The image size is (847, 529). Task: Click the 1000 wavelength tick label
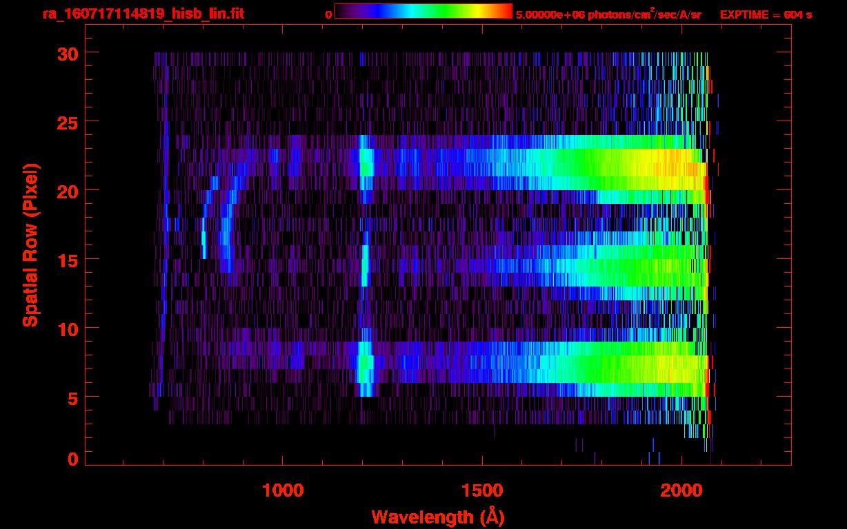tap(283, 490)
